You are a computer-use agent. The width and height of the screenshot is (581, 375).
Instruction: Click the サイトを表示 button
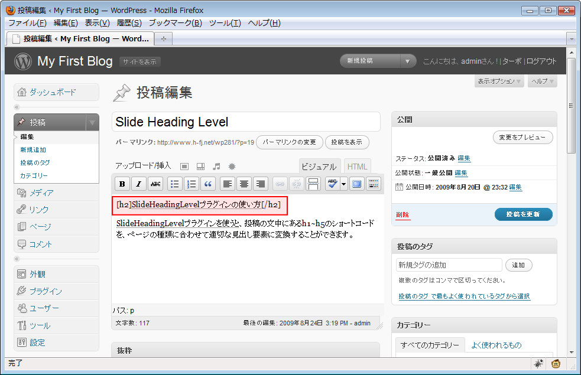(139, 62)
